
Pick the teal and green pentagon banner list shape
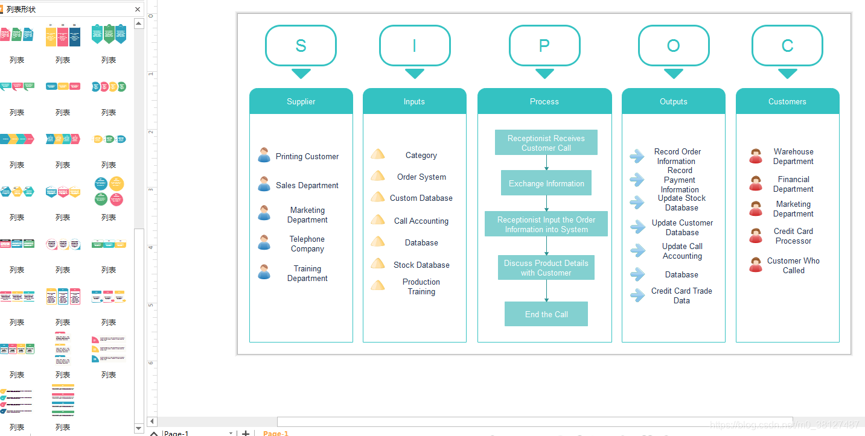click(x=109, y=34)
